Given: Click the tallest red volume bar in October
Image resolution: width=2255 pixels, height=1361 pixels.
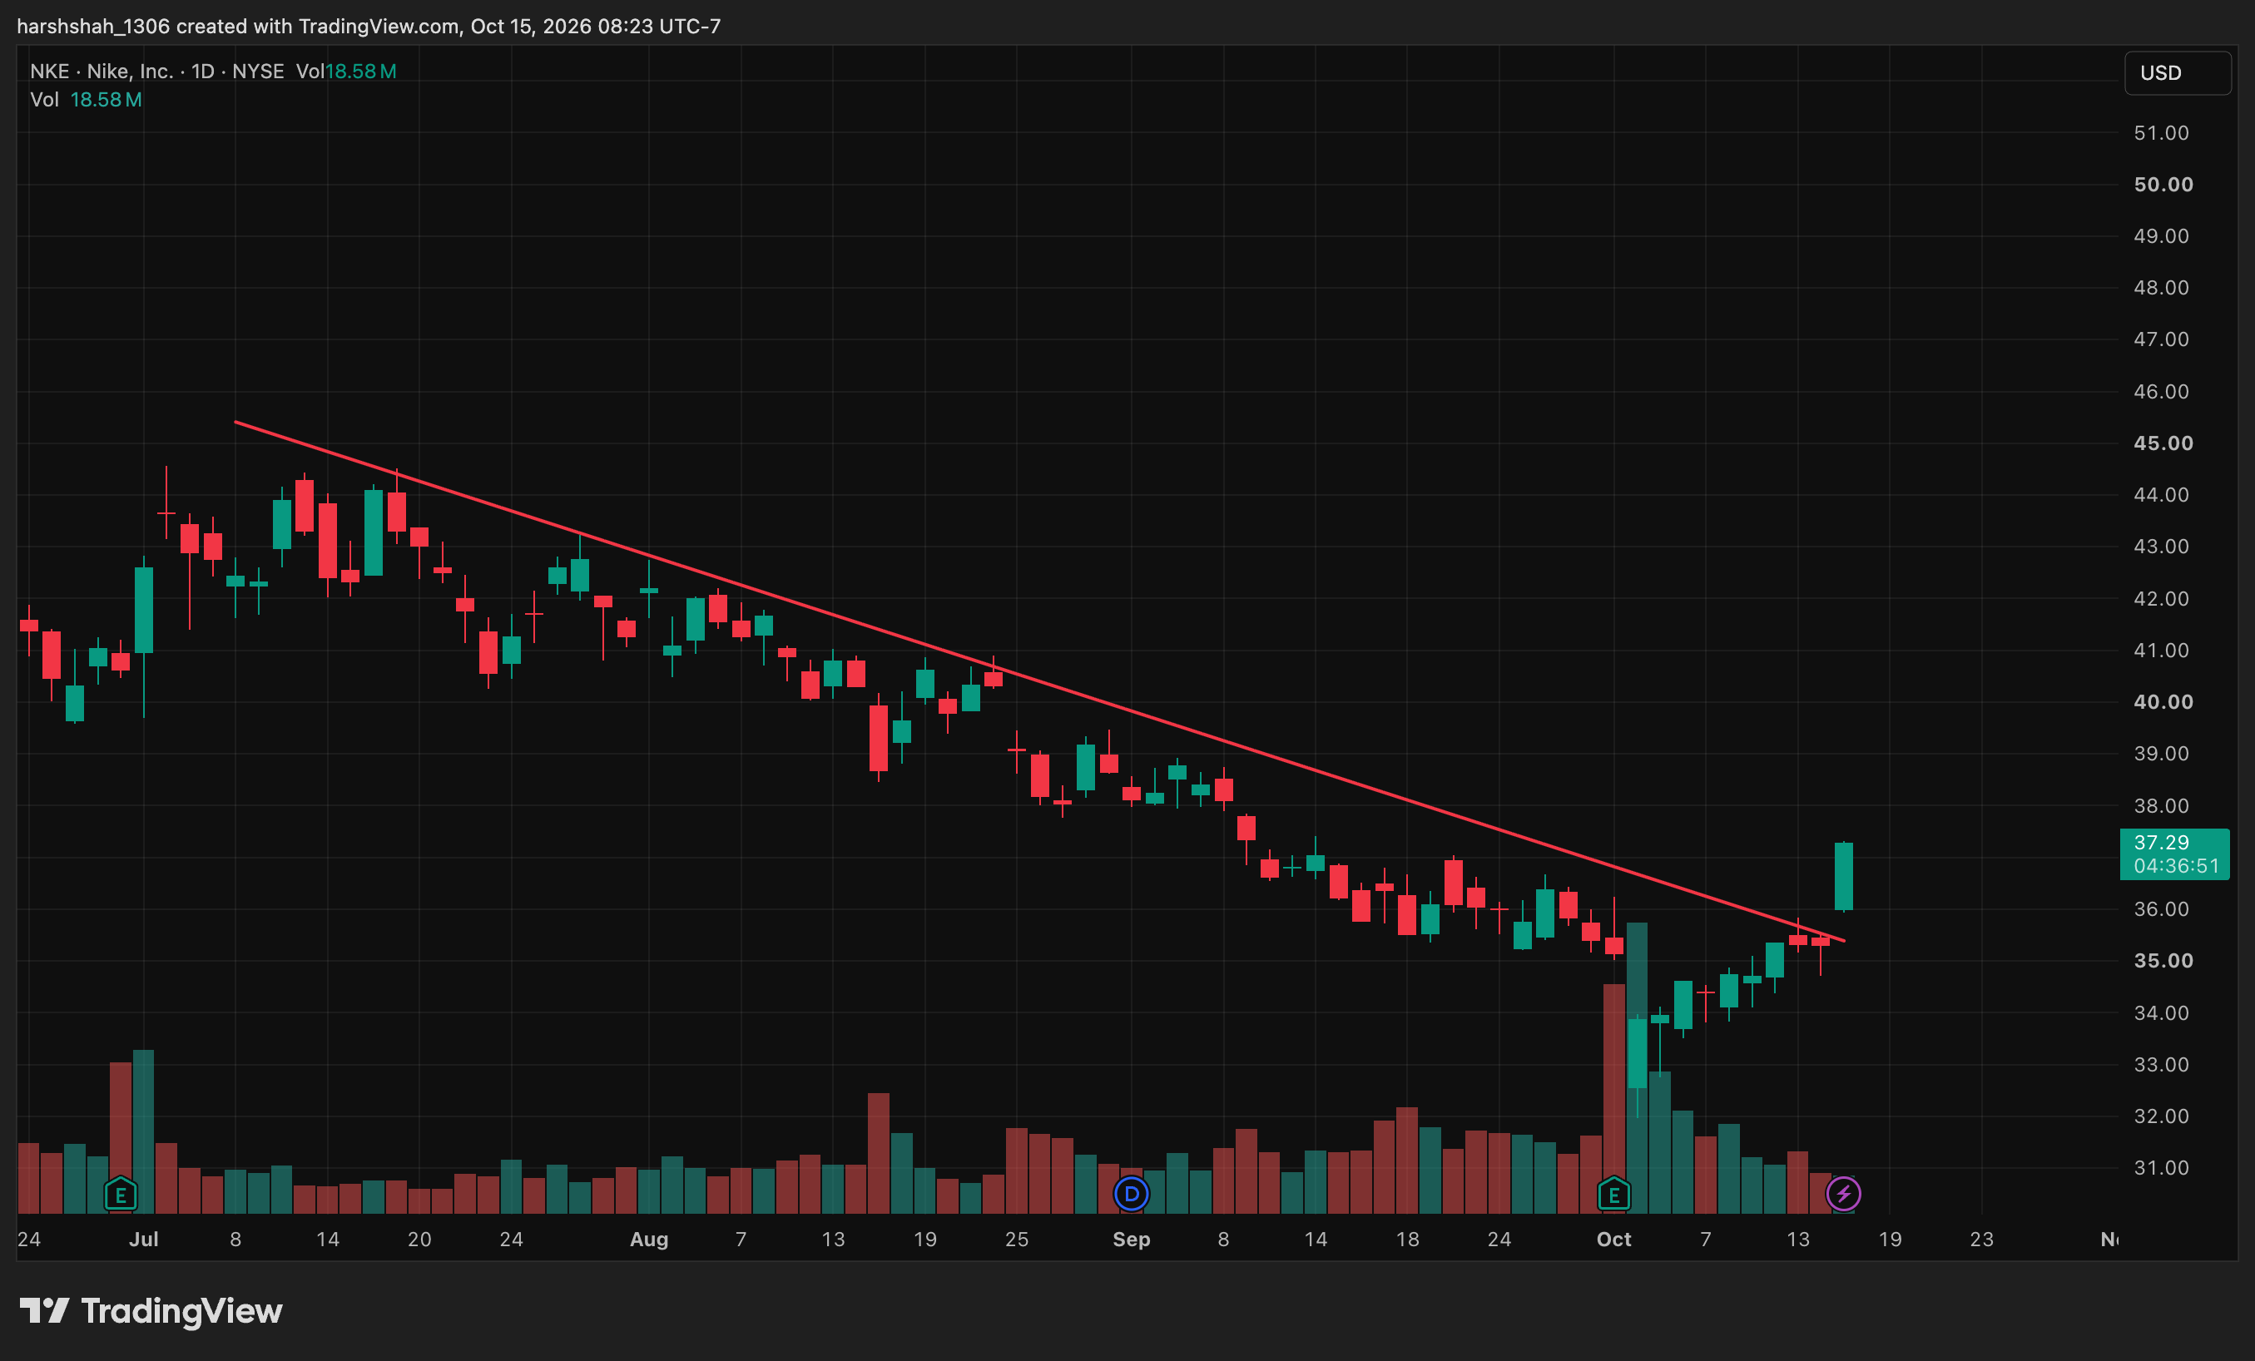Looking at the screenshot, I should point(1613,1098).
